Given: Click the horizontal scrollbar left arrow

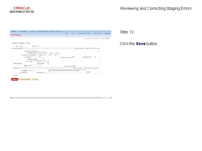Looking at the screenshot, I should [11, 98].
